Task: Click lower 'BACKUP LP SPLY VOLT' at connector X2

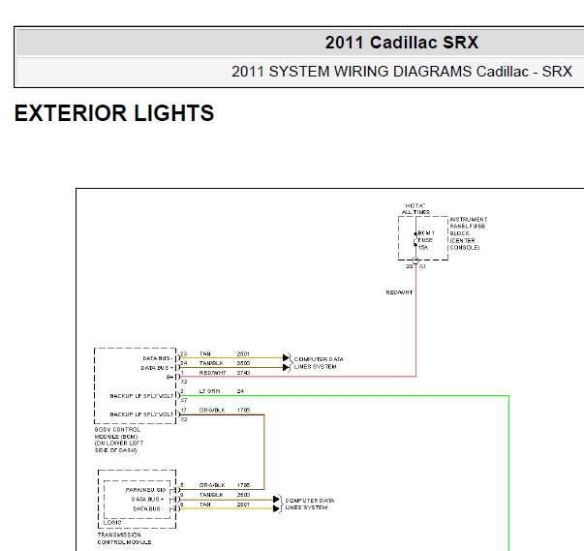Action: pyautogui.click(x=141, y=414)
